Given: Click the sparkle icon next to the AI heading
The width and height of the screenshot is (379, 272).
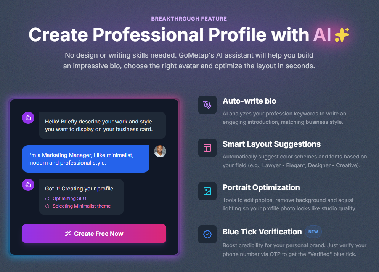Looking at the screenshot, I should (x=342, y=35).
